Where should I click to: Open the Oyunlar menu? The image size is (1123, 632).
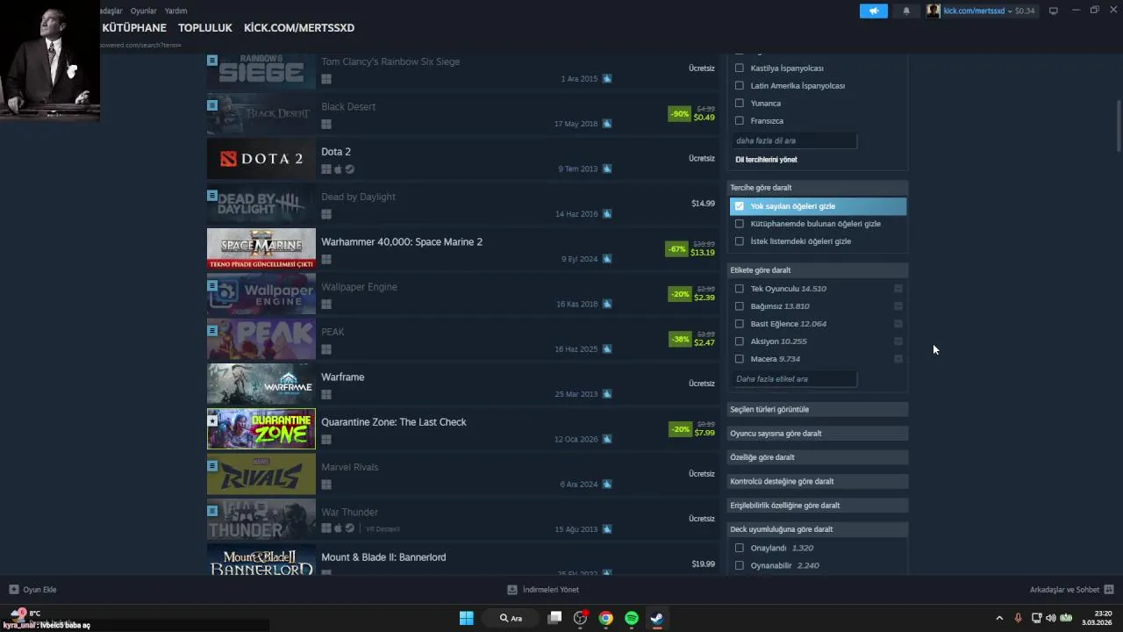(143, 11)
